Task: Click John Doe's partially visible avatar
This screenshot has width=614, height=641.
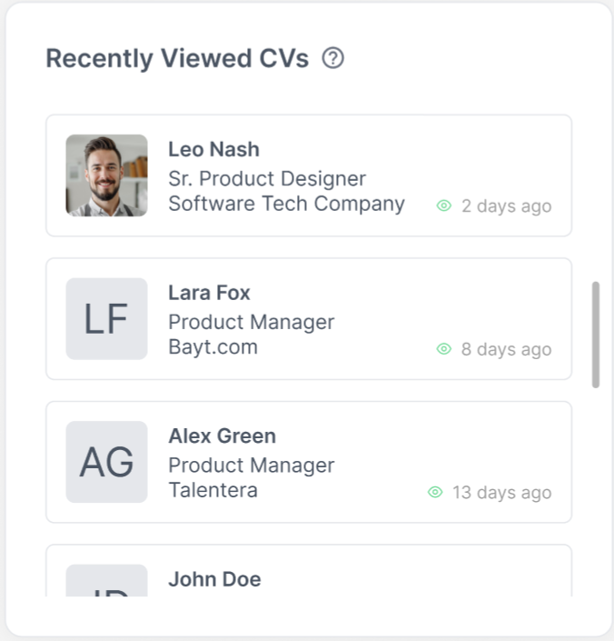Action: tap(106, 582)
